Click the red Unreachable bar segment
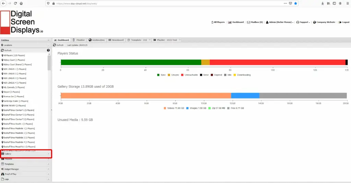The image size is (351, 183). click(278, 62)
